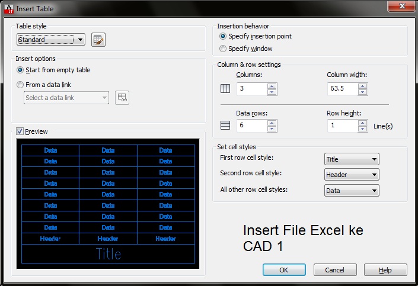Increase the Column width value
This screenshot has height=286, width=418.
coord(362,86)
